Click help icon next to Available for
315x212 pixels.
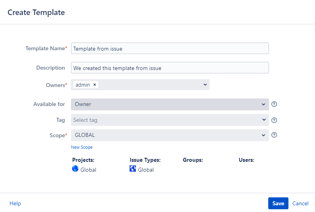click(x=274, y=104)
